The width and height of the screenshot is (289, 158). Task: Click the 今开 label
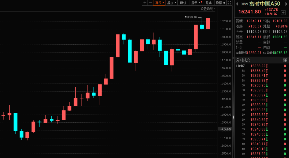[239, 32]
